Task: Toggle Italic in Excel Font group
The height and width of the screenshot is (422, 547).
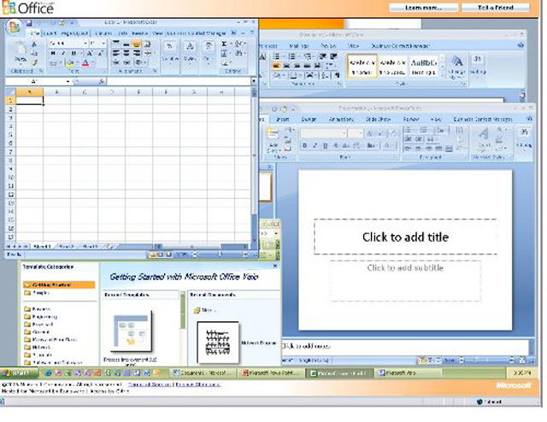Action: coord(63,53)
